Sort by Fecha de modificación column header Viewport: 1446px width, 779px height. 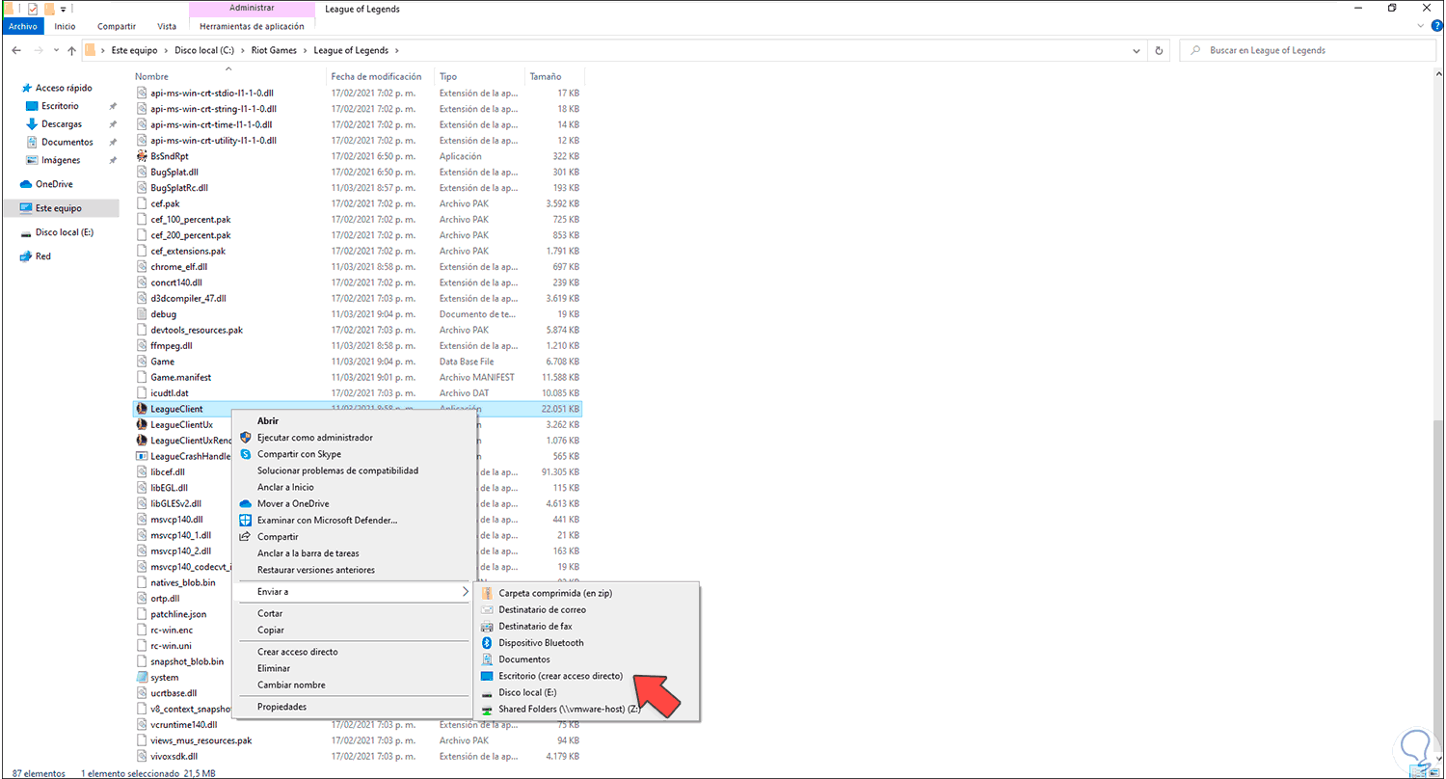(x=381, y=76)
